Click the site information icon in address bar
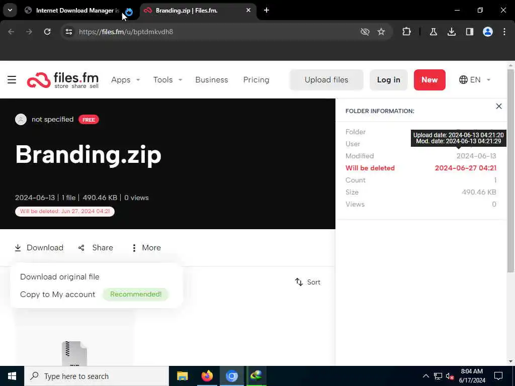The height and width of the screenshot is (386, 515). [x=68, y=32]
